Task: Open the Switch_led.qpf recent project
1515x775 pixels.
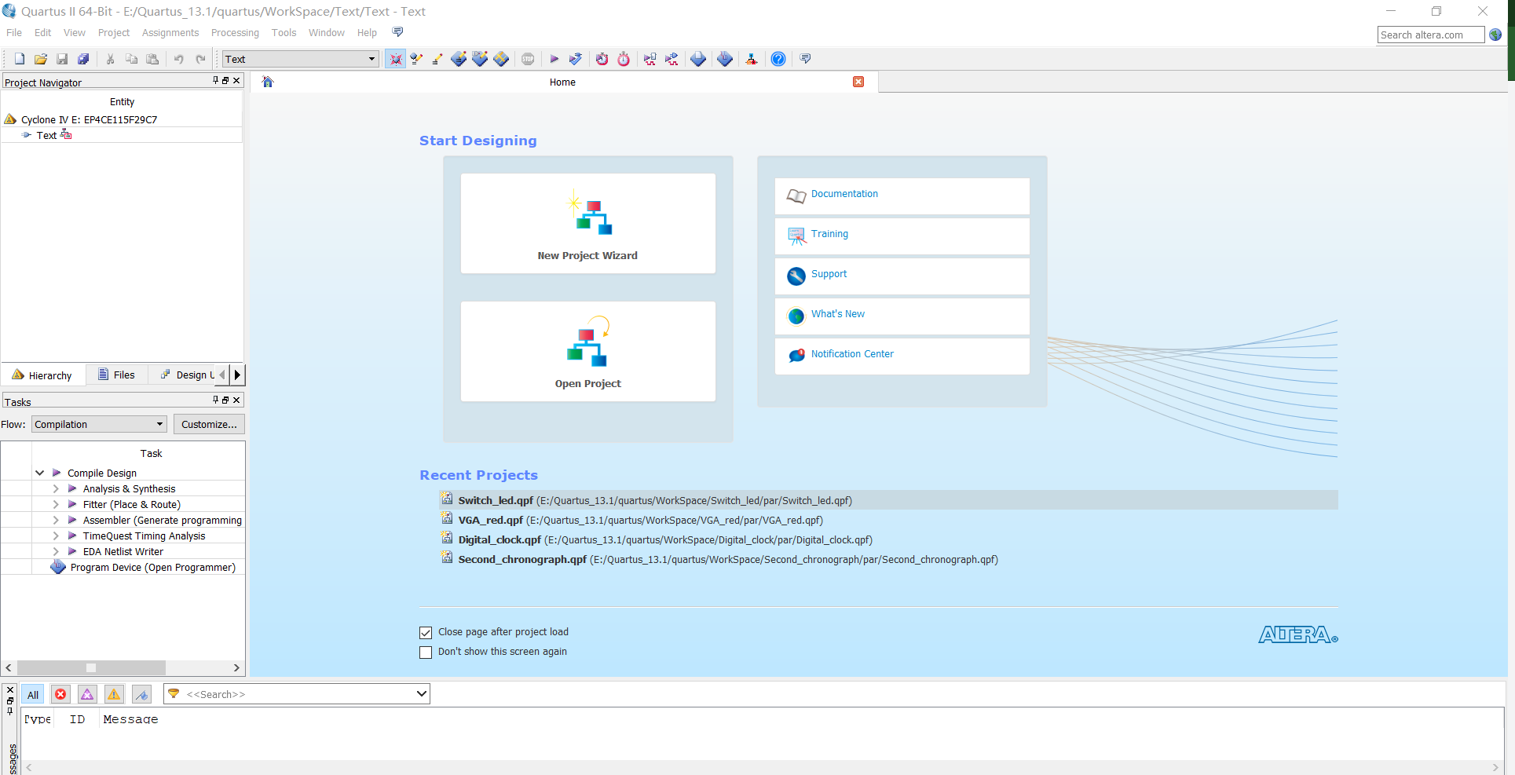Action: 496,500
